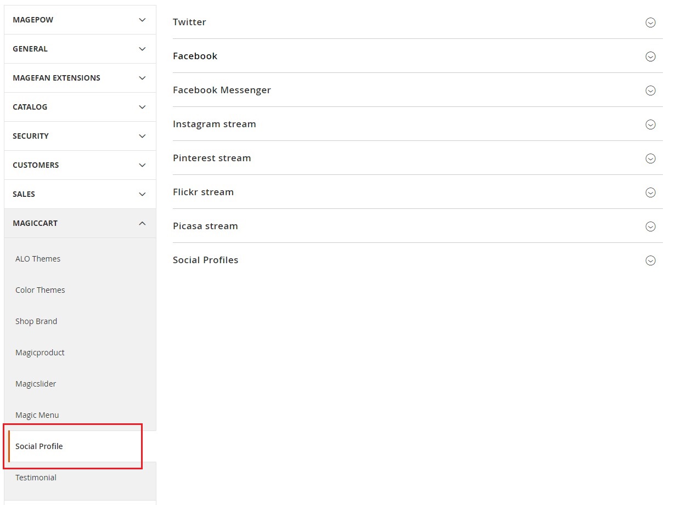Viewport: 675px width, 505px height.
Task: Expand Pinterest stream using circle chevron icon
Action: pos(650,158)
